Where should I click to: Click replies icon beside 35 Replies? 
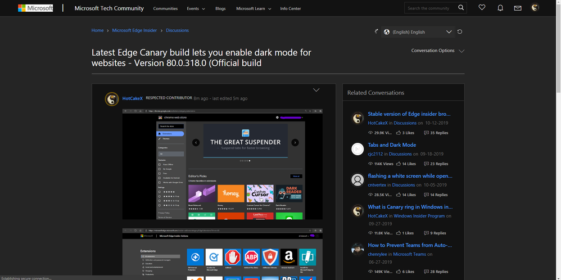(427, 133)
